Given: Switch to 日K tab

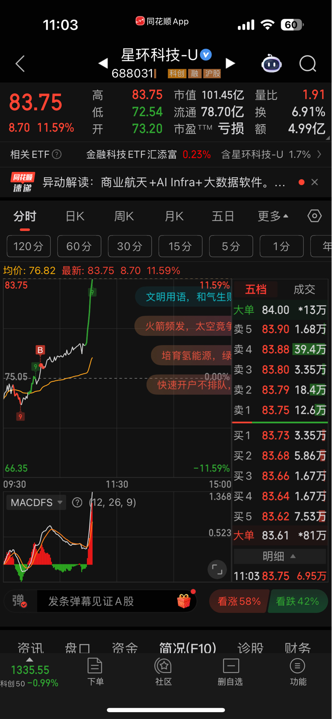Looking at the screenshot, I should point(75,216).
